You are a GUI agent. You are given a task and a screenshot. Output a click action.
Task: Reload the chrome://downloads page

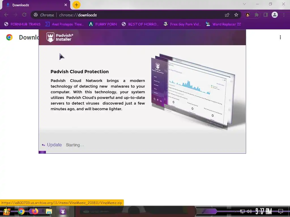click(x=24, y=15)
